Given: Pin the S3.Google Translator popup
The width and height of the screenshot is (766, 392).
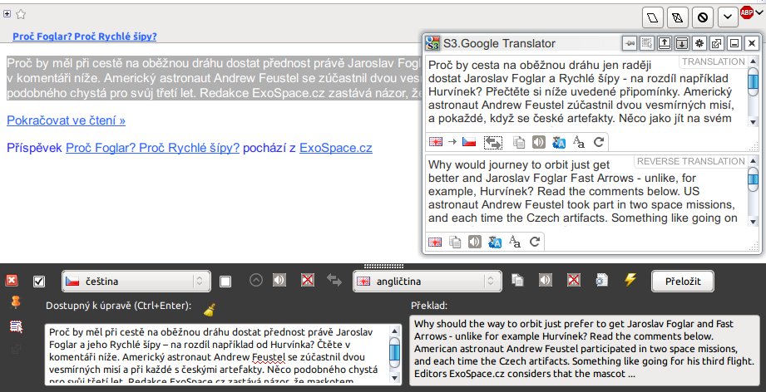Looking at the screenshot, I should (x=630, y=43).
